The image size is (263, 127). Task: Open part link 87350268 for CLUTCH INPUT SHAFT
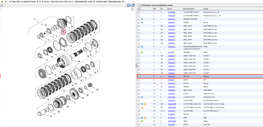[x=171, y=12]
